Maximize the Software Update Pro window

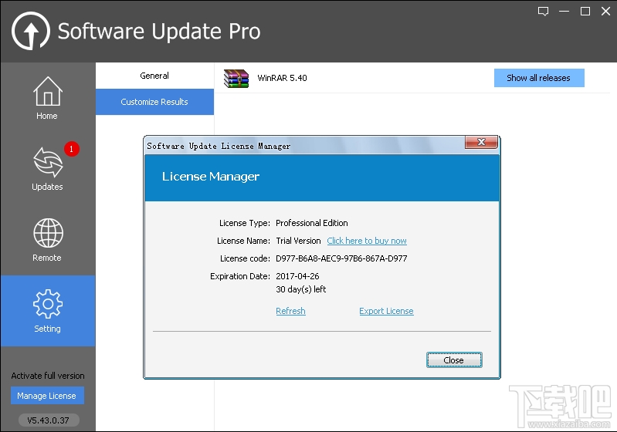(585, 12)
